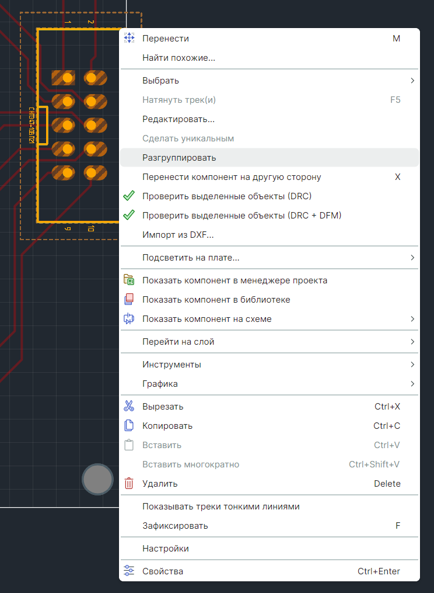Click the Ctrl+Enter shortcut label
The width and height of the screenshot is (434, 593).
pos(379,571)
